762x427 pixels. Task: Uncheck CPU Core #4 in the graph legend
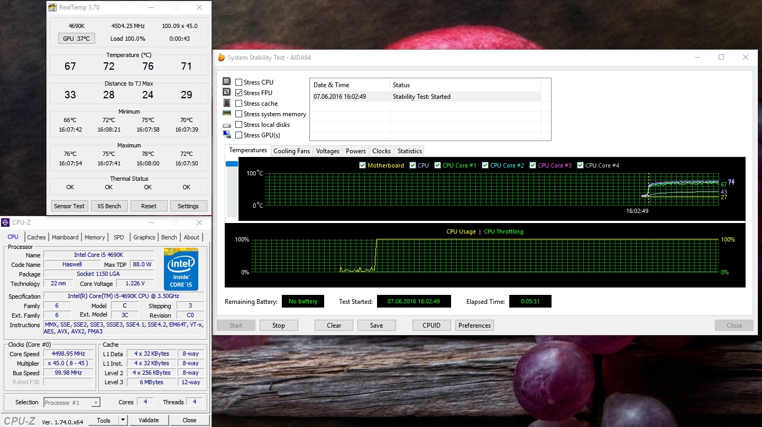coord(581,165)
